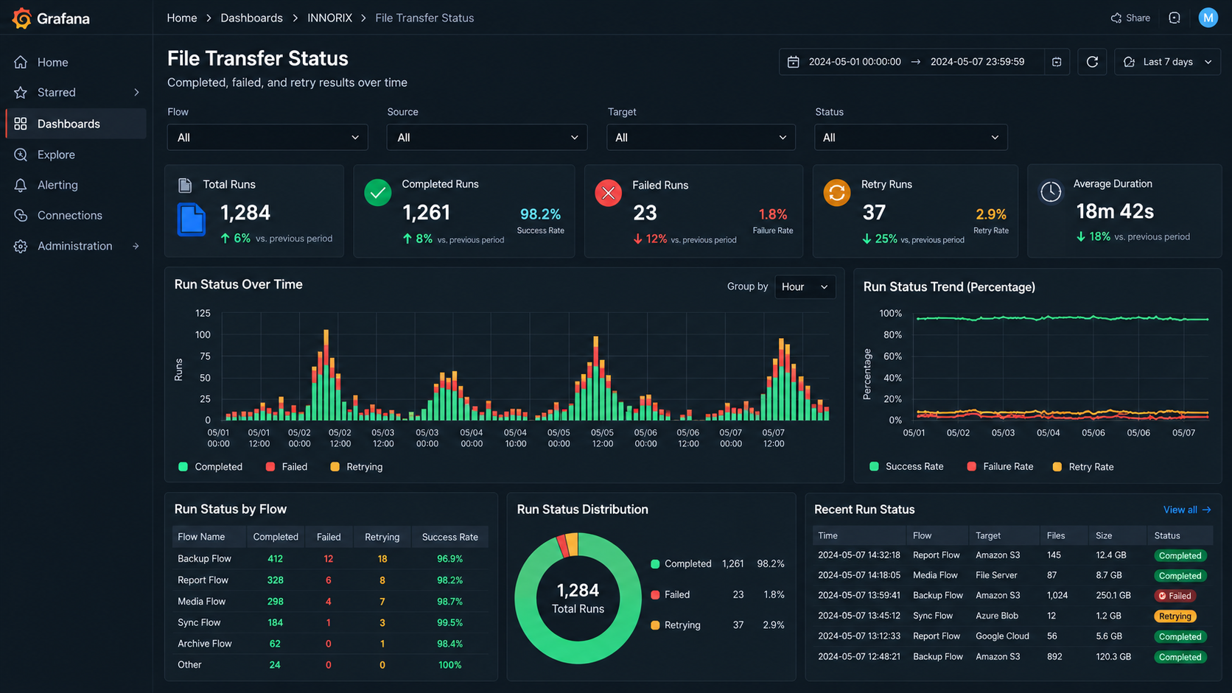
Task: Click timestamp 2024-05-07 14:32:18
Action: pos(859,555)
